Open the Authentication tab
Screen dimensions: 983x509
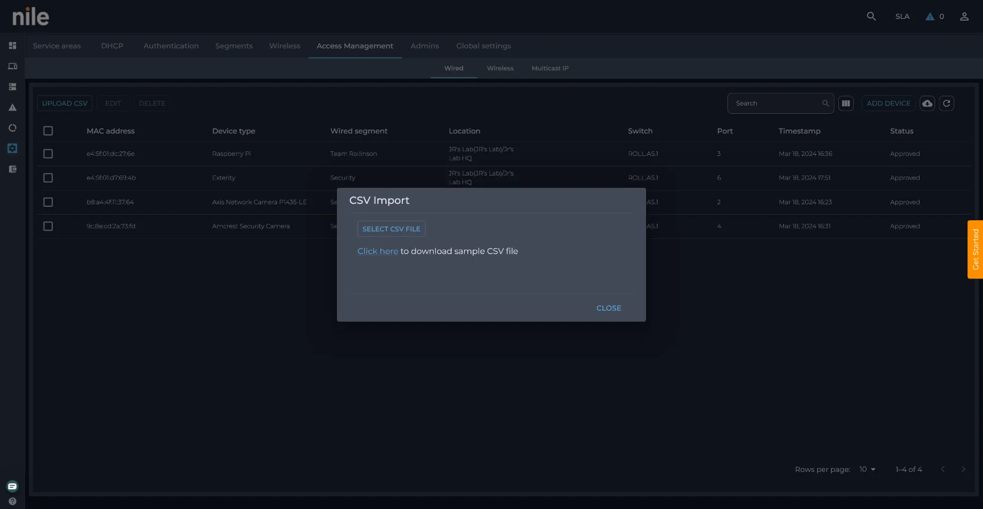(171, 46)
